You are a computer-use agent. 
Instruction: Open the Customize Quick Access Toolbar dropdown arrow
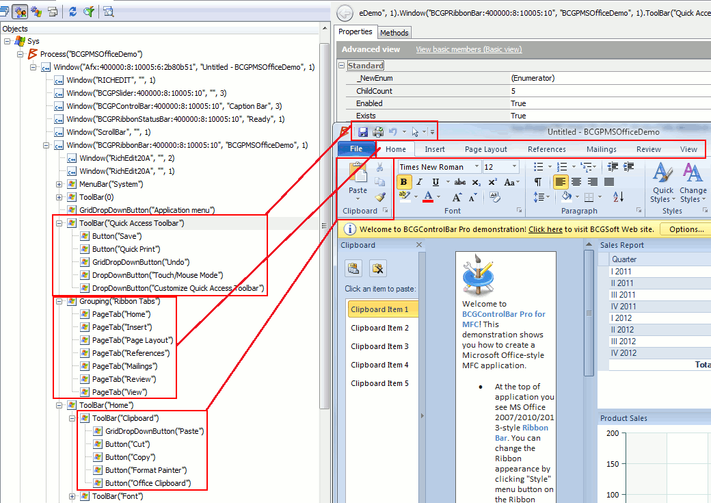[432, 132]
